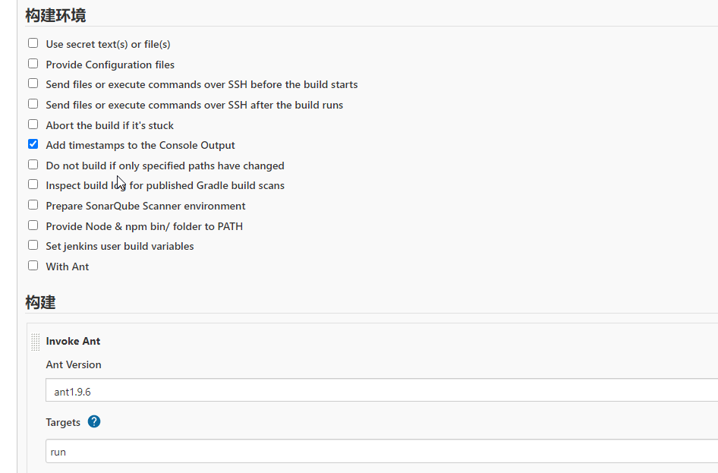Click the Targets input field containing run

(379, 451)
